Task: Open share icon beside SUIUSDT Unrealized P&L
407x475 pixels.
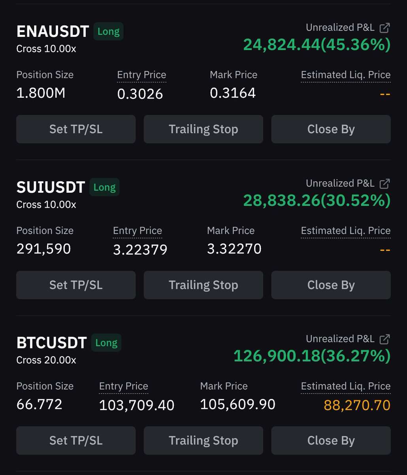Action: pos(384,184)
